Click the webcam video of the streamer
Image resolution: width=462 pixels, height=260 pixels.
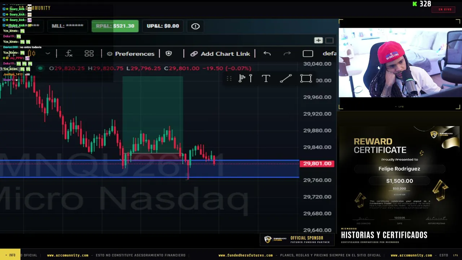(400, 63)
